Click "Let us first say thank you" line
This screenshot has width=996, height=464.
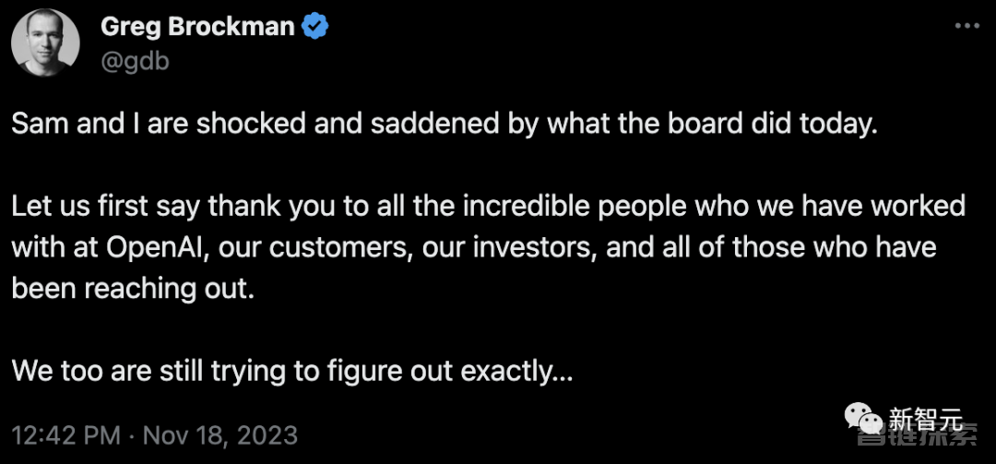pos(489,207)
